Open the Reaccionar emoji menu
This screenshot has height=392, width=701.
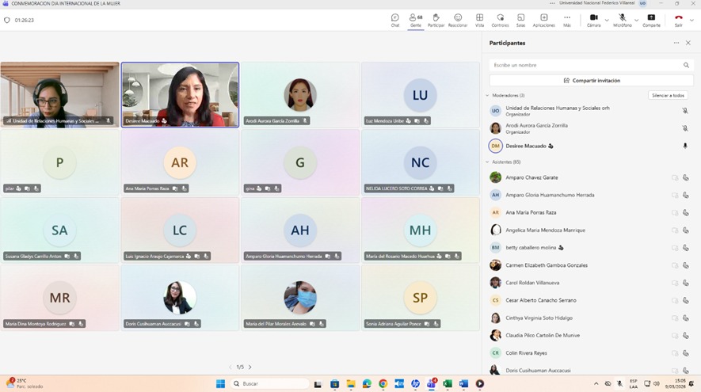coord(458,20)
